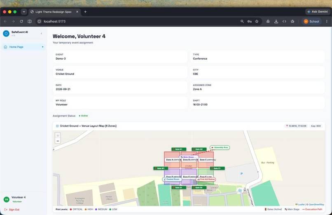Open the browser three-dot menu
Image resolution: width=332 pixels, height=215 pixels.
(x=327, y=21)
